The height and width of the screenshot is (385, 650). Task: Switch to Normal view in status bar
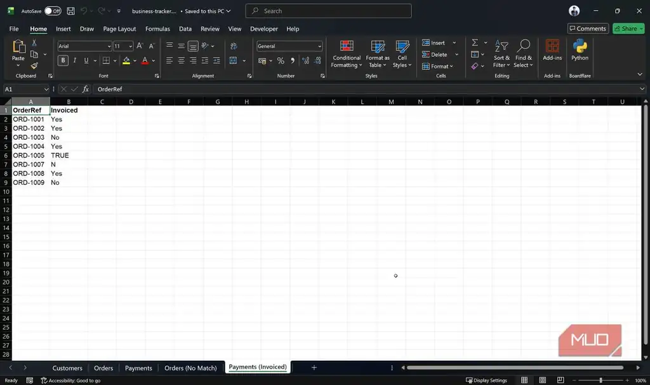(x=524, y=380)
